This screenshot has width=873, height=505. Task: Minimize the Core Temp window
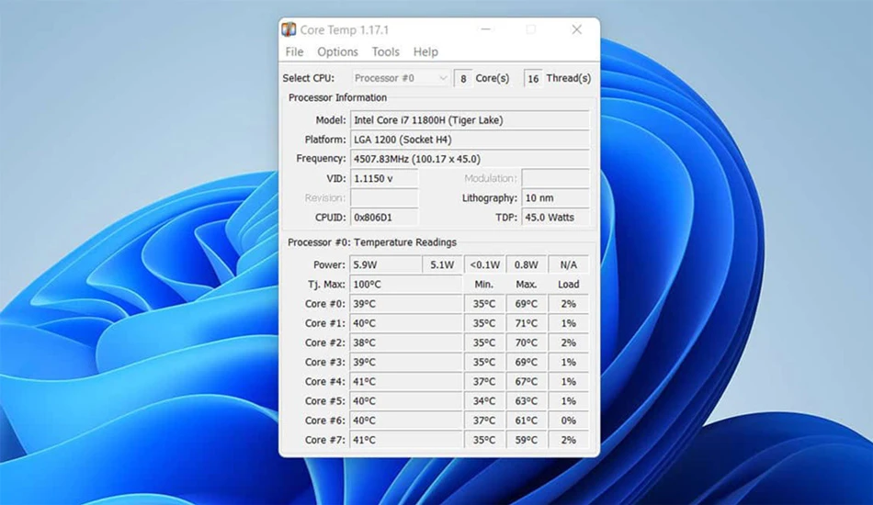click(x=485, y=29)
